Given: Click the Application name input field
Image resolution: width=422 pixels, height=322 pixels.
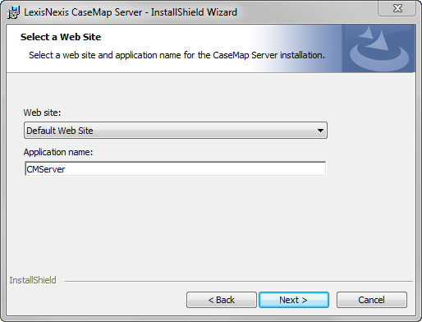Looking at the screenshot, I should point(176,169).
